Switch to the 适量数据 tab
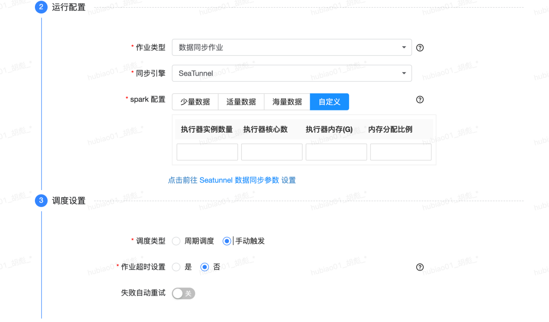The height and width of the screenshot is (322, 549). (x=241, y=102)
